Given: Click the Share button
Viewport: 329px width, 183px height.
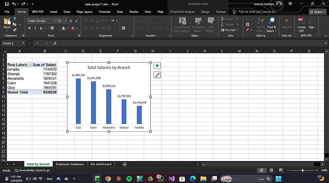Looking at the screenshot, I should click(316, 12).
